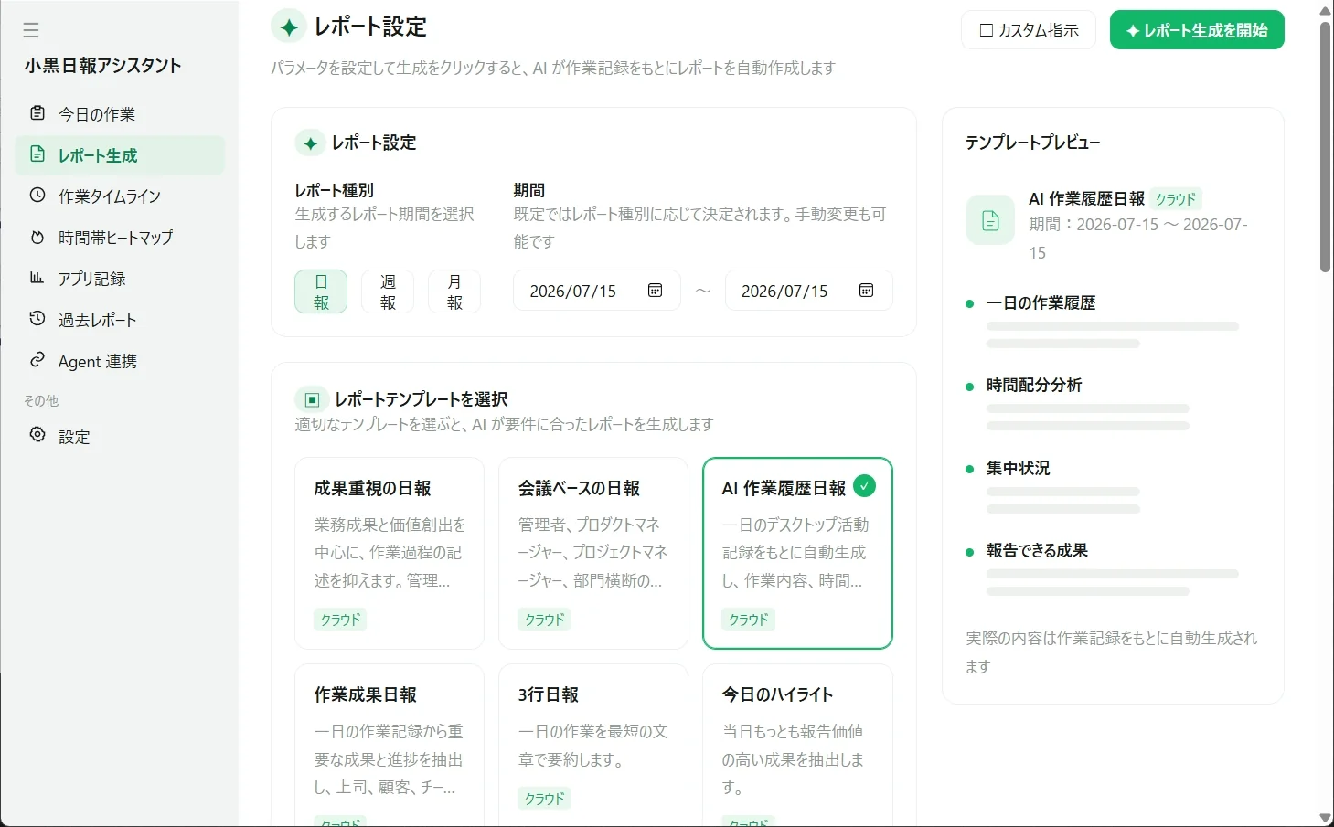1334x827 pixels.
Task: Click the document icon in template preview
Action: [x=990, y=220]
